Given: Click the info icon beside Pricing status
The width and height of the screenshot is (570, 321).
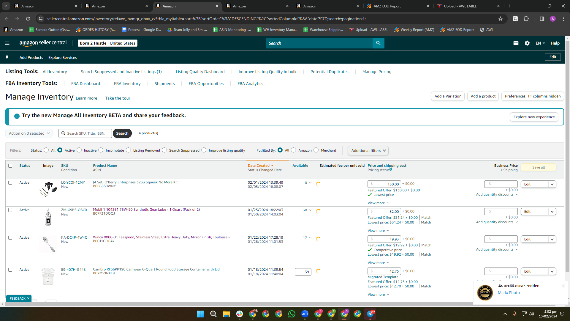Looking at the screenshot, I should 391,169.
